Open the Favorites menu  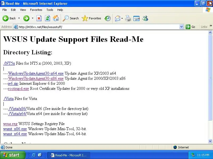[x=36, y=10]
